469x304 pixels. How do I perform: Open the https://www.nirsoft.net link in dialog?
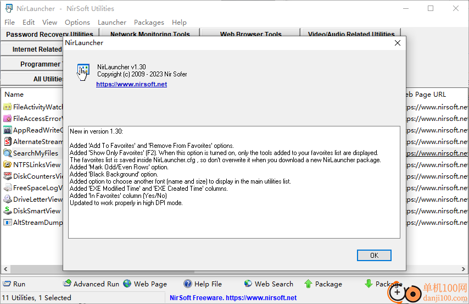[132, 84]
